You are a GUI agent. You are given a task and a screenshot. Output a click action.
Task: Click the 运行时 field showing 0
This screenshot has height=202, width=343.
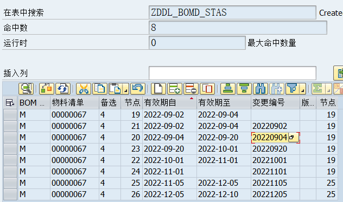click(197, 43)
